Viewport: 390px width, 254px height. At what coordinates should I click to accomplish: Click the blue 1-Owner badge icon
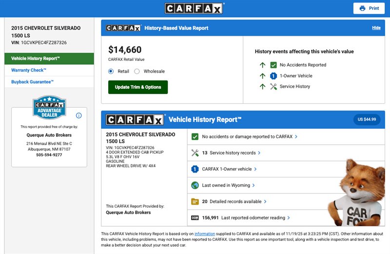195,169
